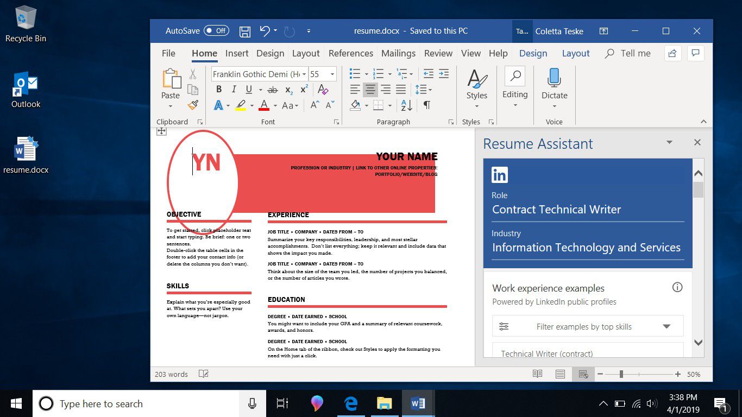Switch to Read Mode view
Viewport: 742px width, 417px height.
(x=537, y=374)
